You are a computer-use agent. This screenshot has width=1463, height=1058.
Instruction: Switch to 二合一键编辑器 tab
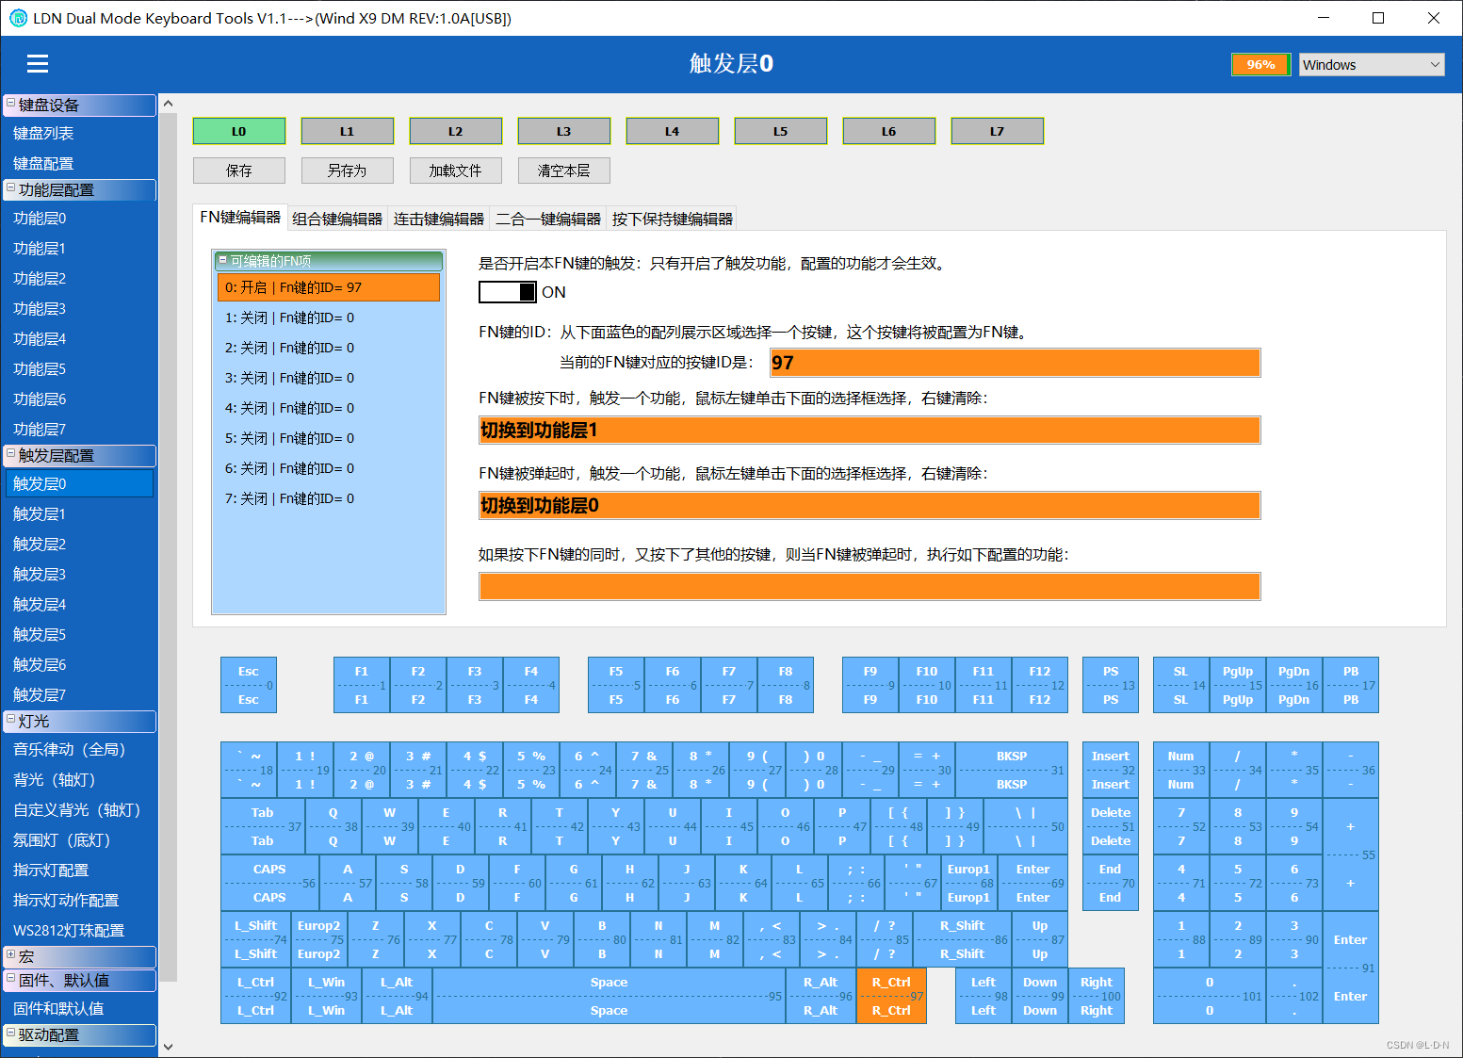click(x=548, y=219)
